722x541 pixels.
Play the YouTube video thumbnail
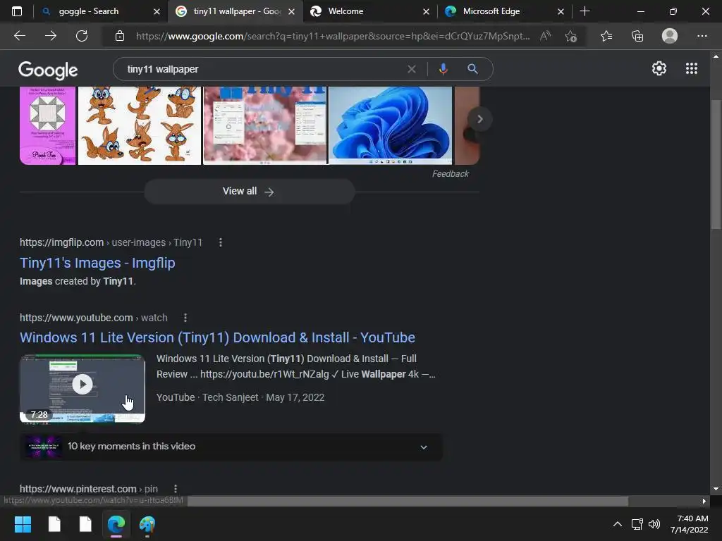point(82,388)
